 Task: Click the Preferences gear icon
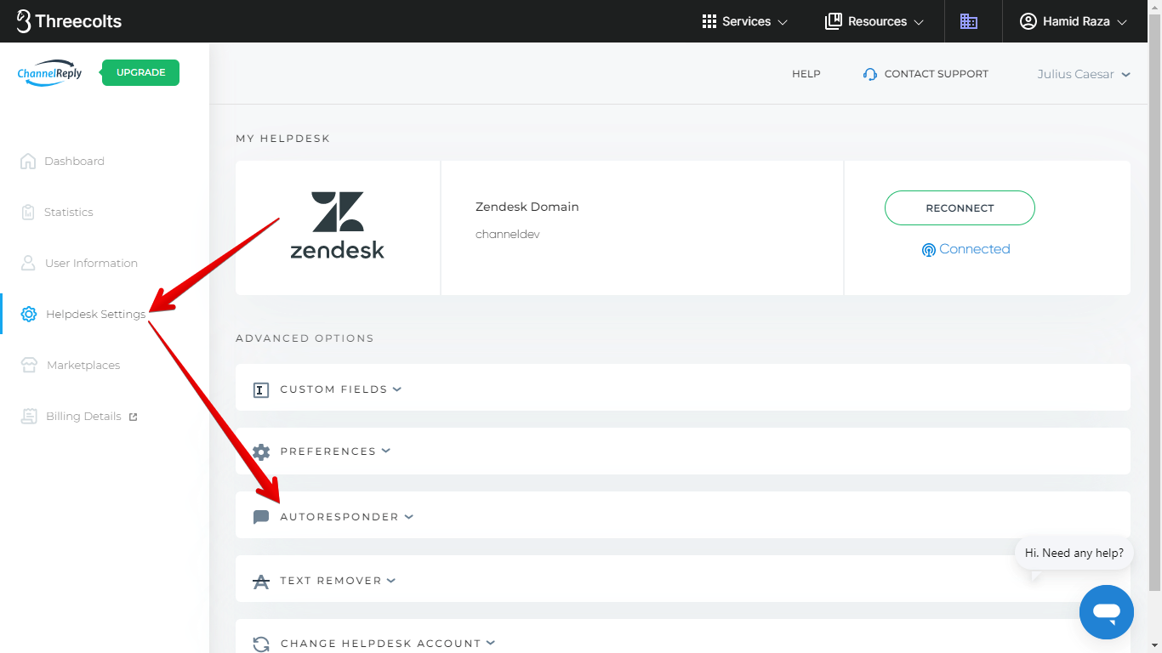pyautogui.click(x=261, y=451)
